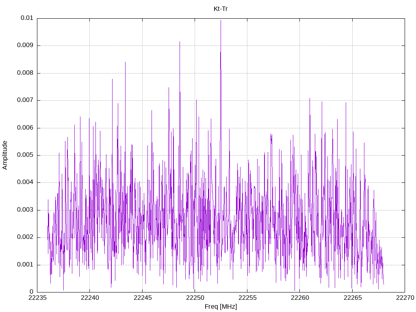
Task: Click the plot title Kt-Tr
Action: [x=221, y=9]
